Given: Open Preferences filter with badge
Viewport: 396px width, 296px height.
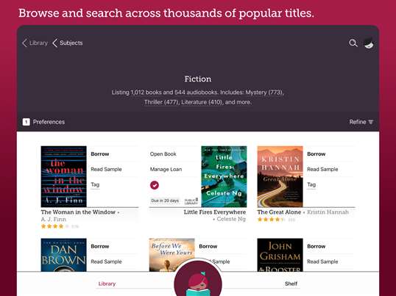Looking at the screenshot, I should pos(43,122).
